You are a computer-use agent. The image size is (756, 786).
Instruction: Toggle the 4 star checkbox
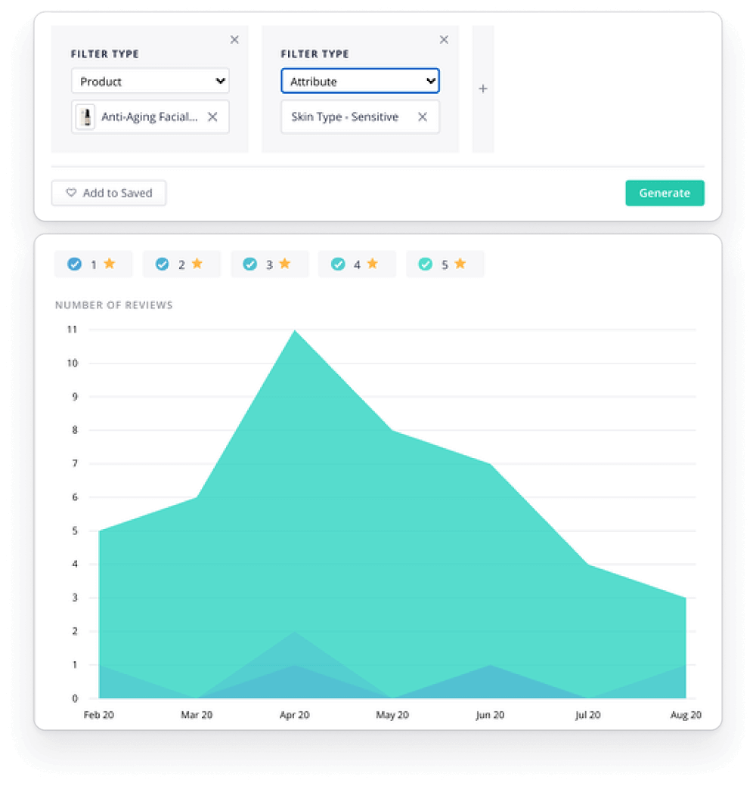pos(338,264)
